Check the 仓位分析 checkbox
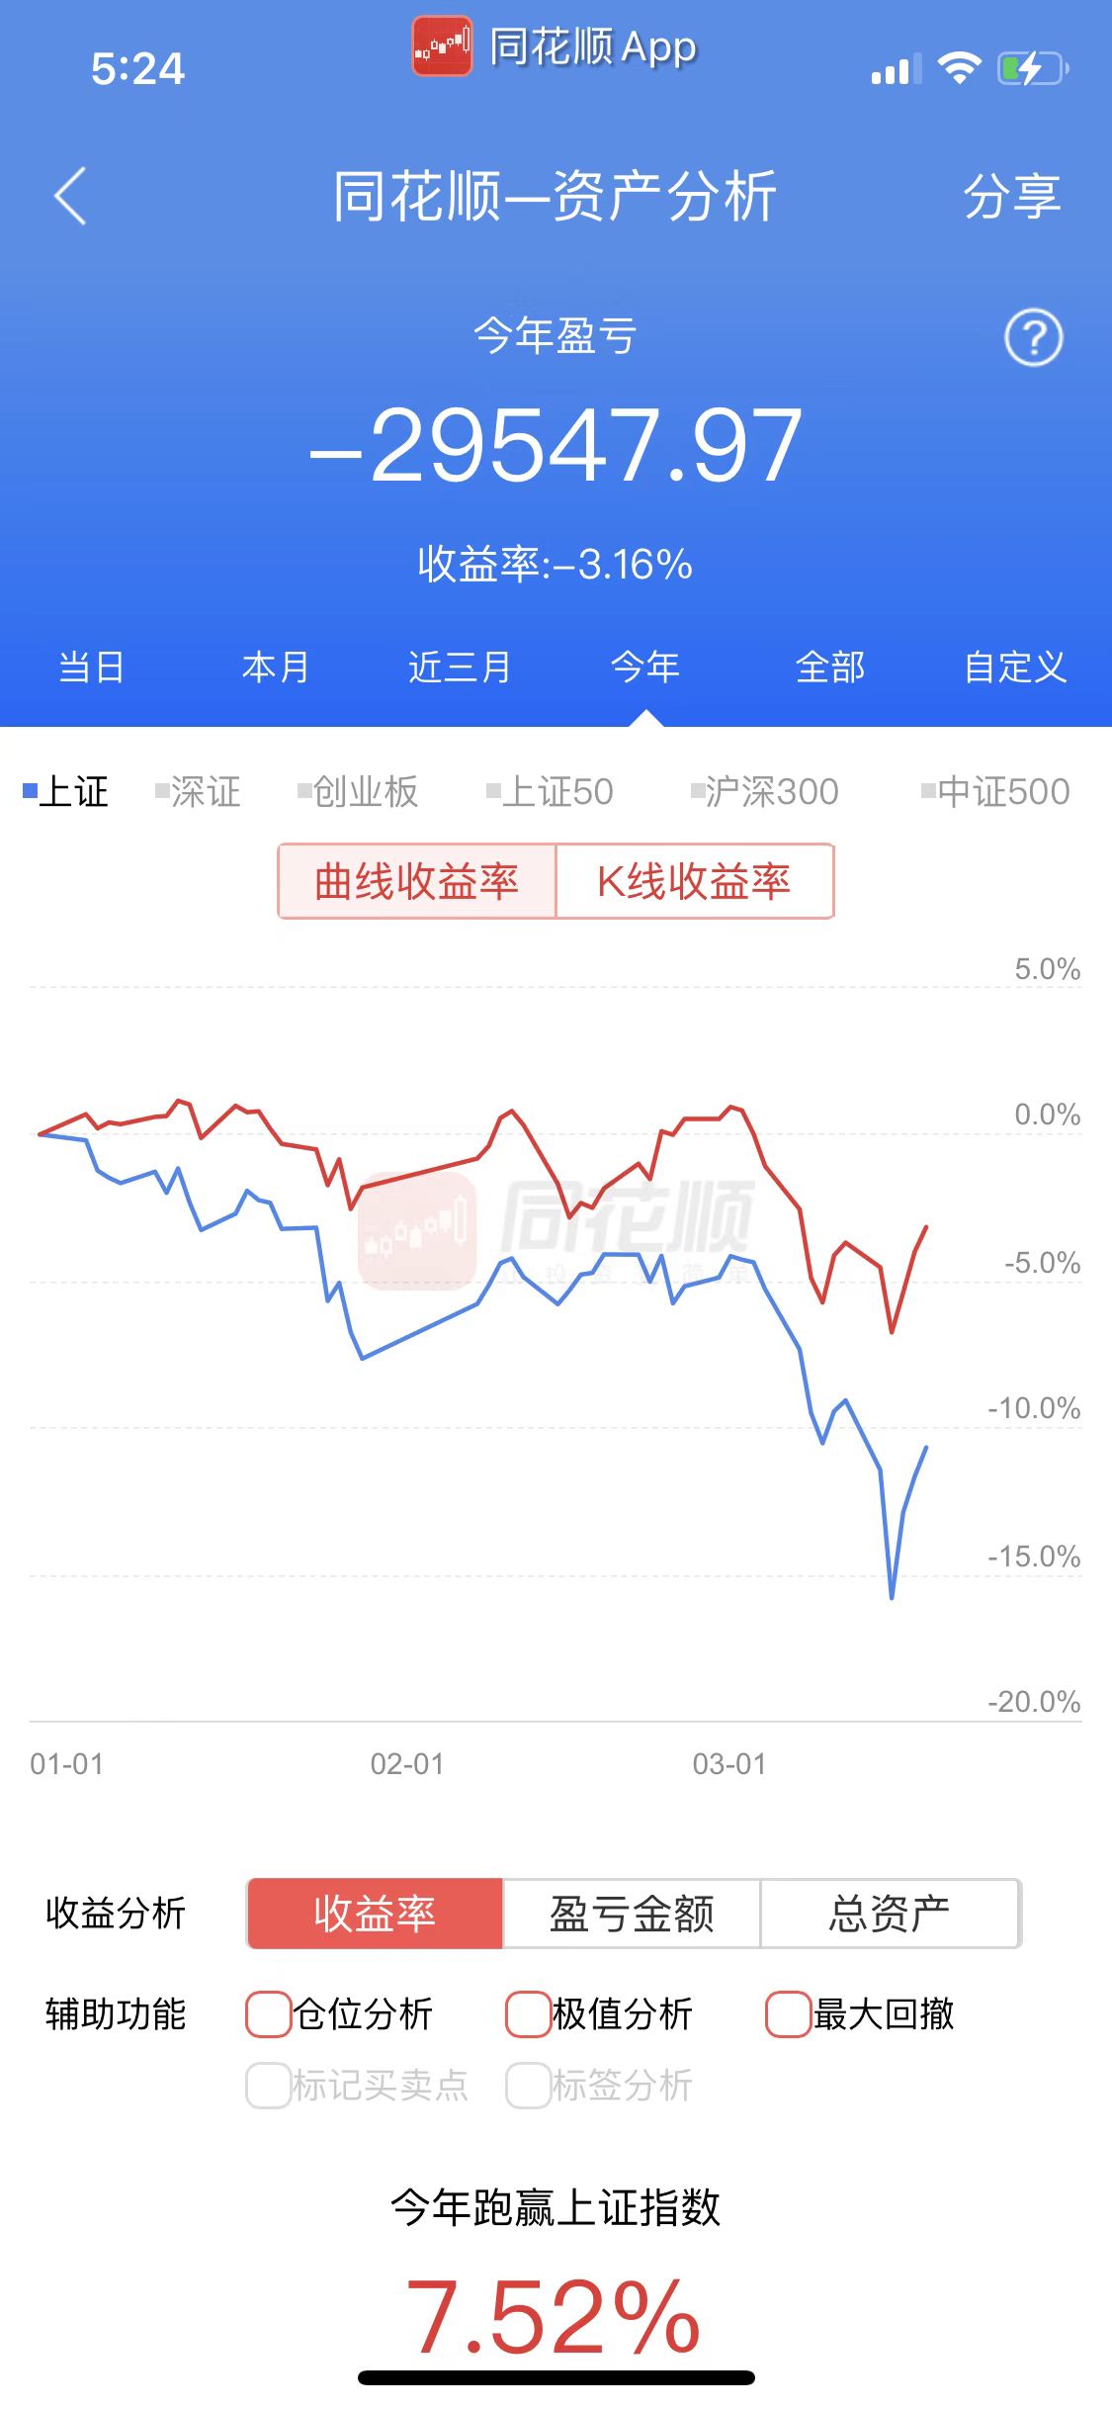 tap(268, 2014)
